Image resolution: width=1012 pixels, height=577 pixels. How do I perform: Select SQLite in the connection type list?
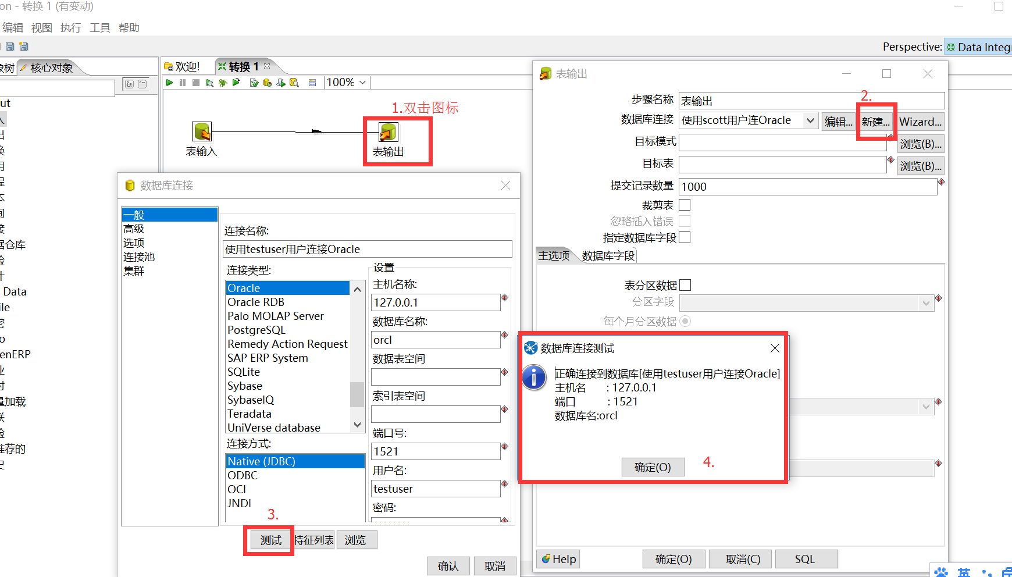click(244, 372)
